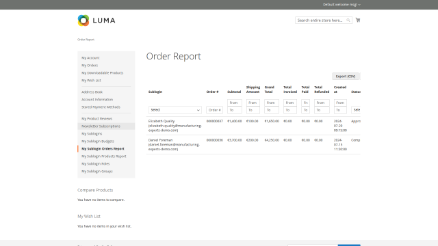The width and height of the screenshot is (438, 246).
Task: Sort by Grand Total column header
Action: coord(269,90)
